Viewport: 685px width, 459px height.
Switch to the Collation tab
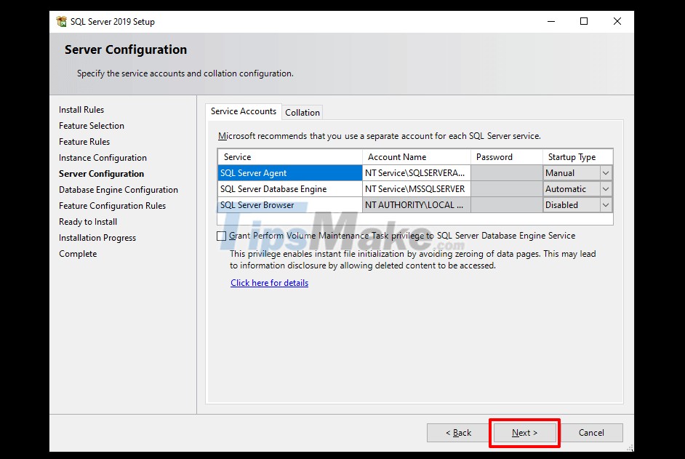coord(302,112)
